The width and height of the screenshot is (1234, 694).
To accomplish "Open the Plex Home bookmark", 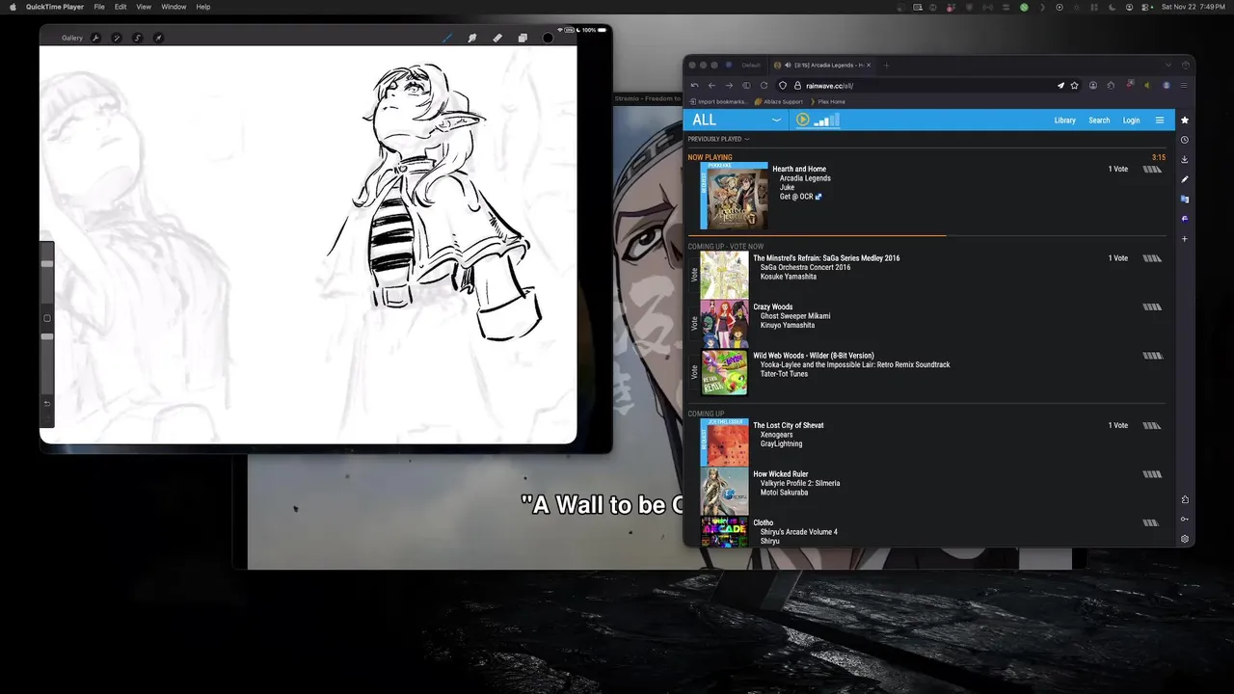I will (x=828, y=101).
